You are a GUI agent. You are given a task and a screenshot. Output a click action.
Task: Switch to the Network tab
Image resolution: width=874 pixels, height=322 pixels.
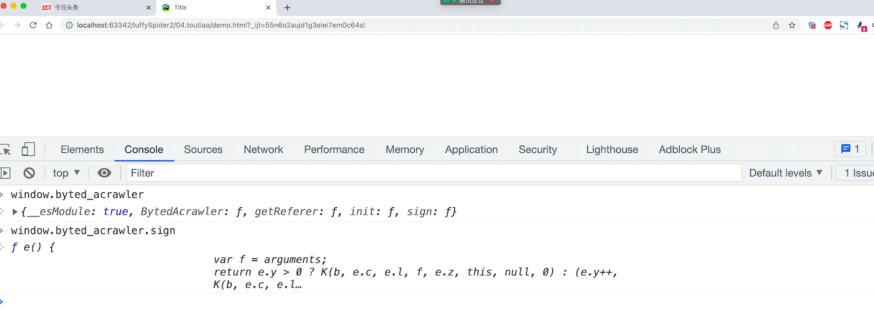click(x=263, y=149)
